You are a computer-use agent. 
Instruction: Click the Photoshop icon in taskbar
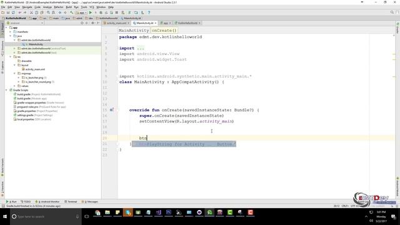pyautogui.click(x=169, y=212)
